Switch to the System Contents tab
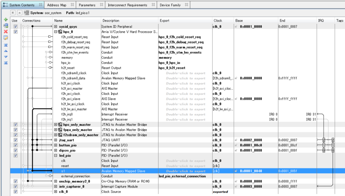The width and height of the screenshot is (345, 196). pos(22,5)
